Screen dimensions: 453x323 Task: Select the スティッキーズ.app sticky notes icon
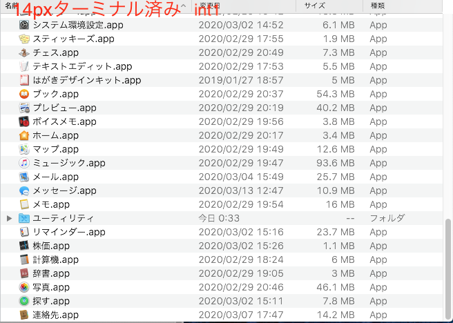24,39
